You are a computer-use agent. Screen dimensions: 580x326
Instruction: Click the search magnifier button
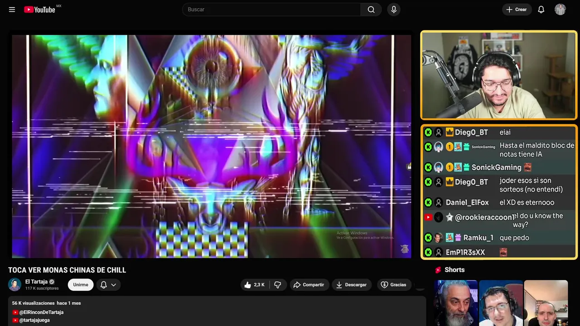click(371, 10)
